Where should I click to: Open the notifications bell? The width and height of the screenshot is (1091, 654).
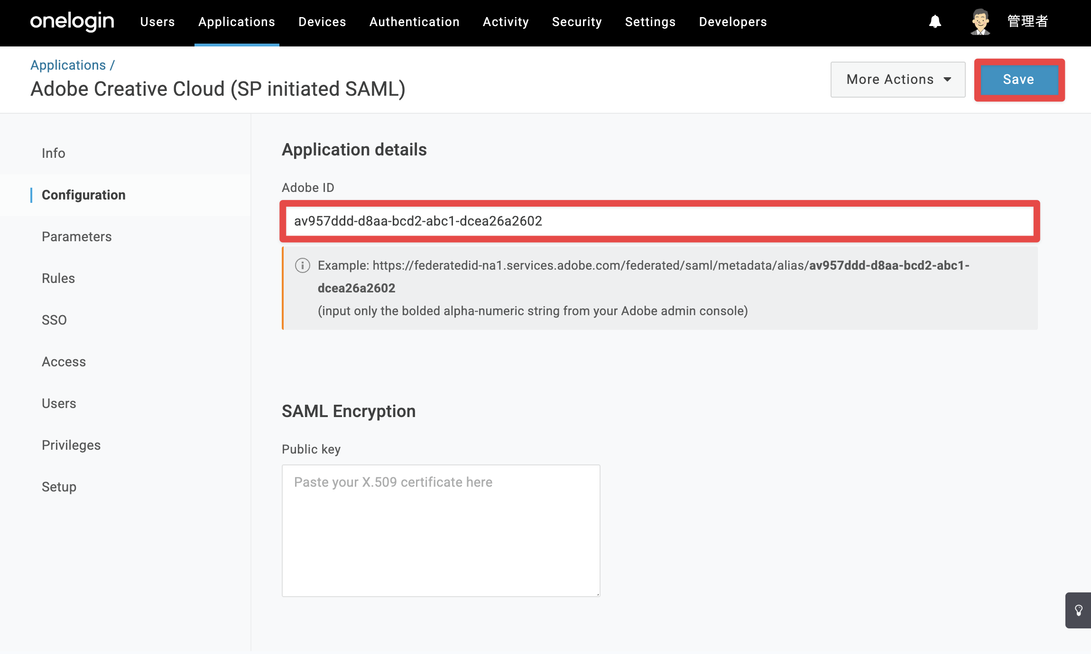coord(935,22)
